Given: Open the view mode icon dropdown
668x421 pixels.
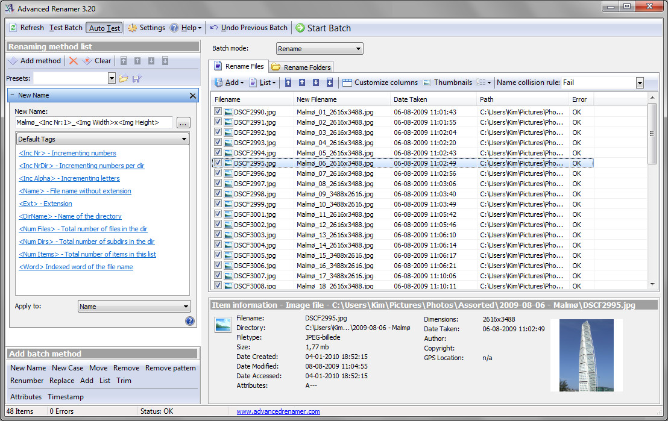Looking at the screenshot, I should tap(484, 83).
